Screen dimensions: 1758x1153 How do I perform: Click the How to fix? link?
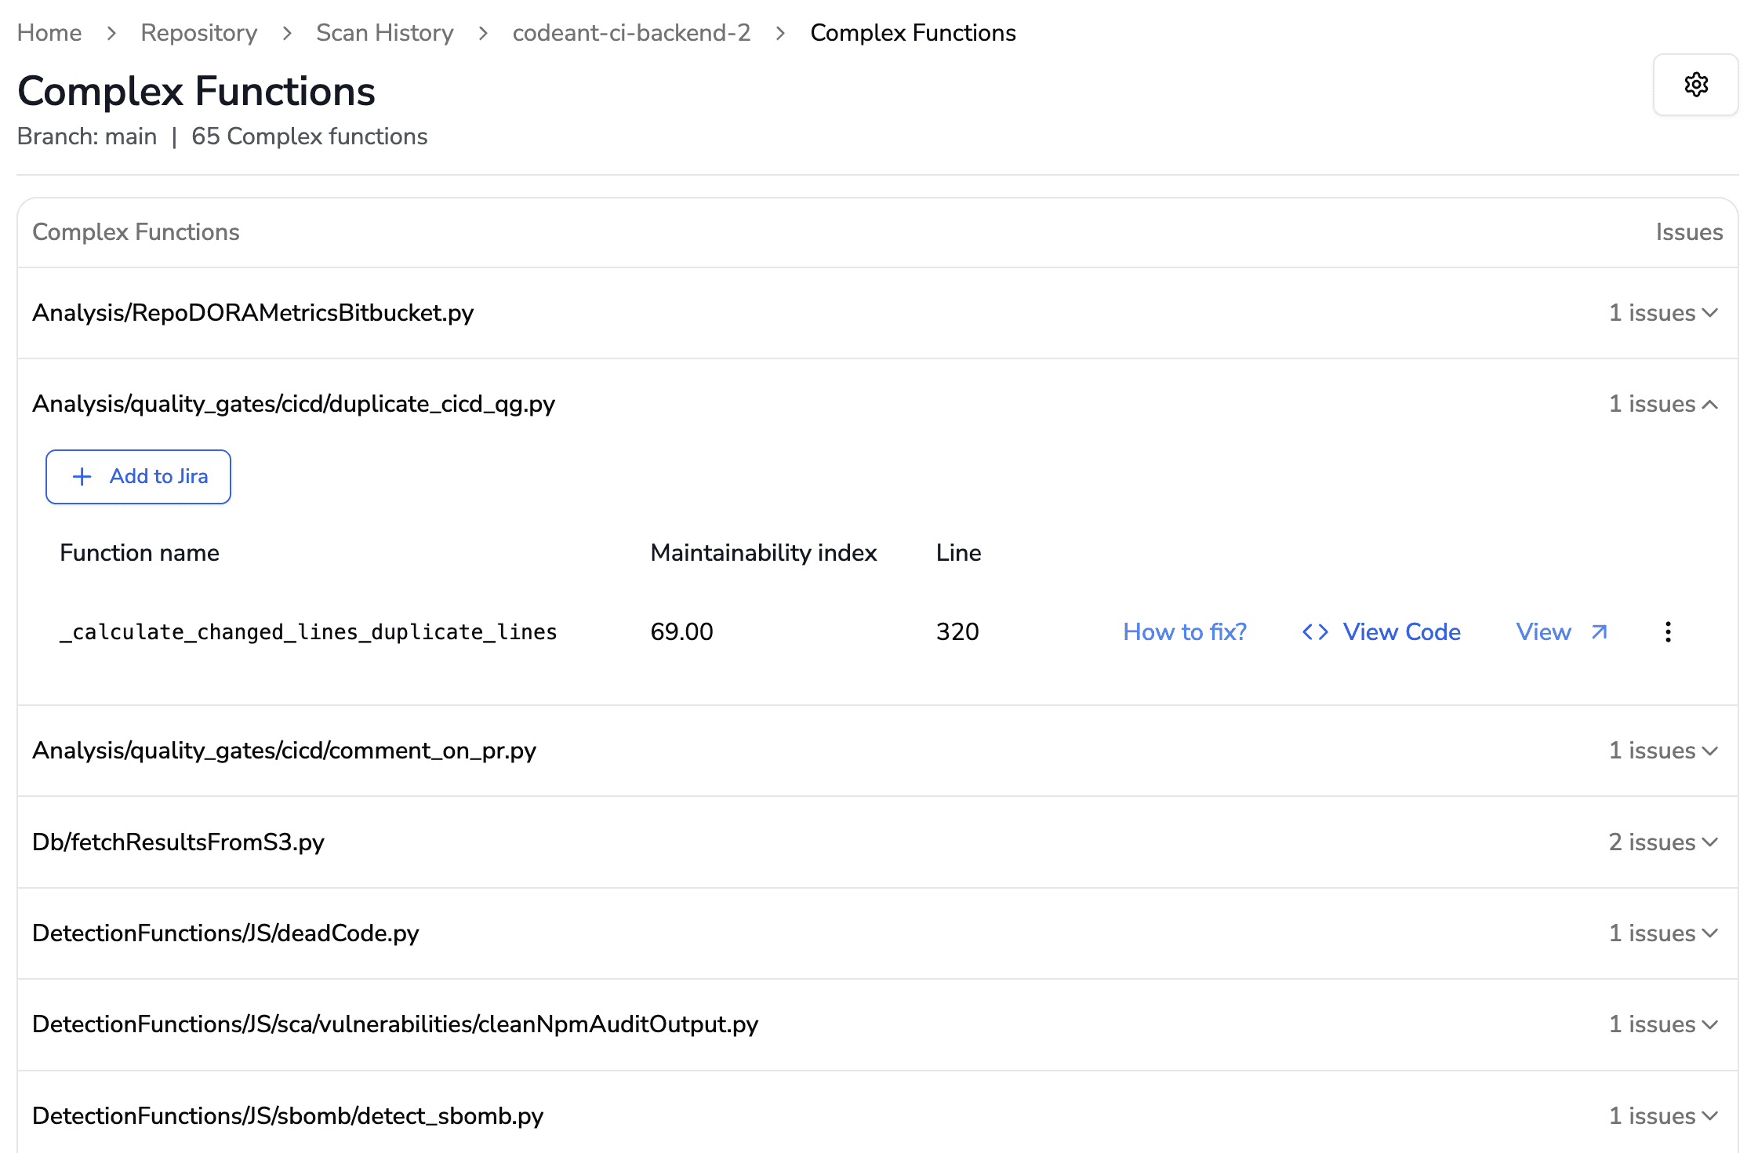pos(1184,632)
